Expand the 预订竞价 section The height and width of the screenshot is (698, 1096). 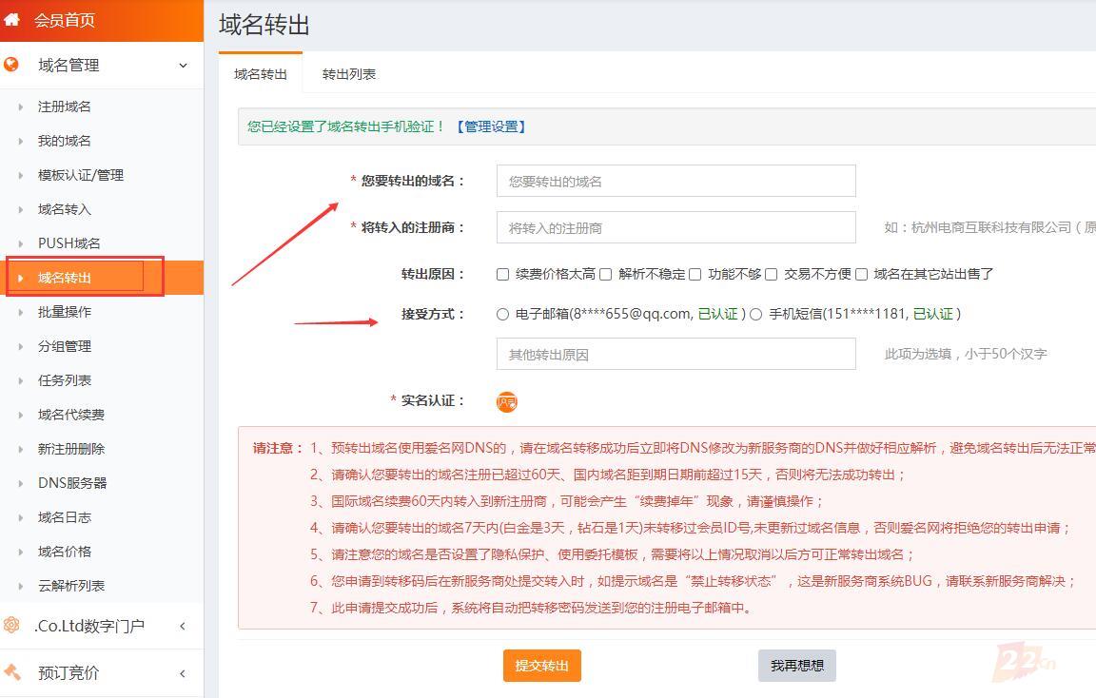(x=182, y=673)
